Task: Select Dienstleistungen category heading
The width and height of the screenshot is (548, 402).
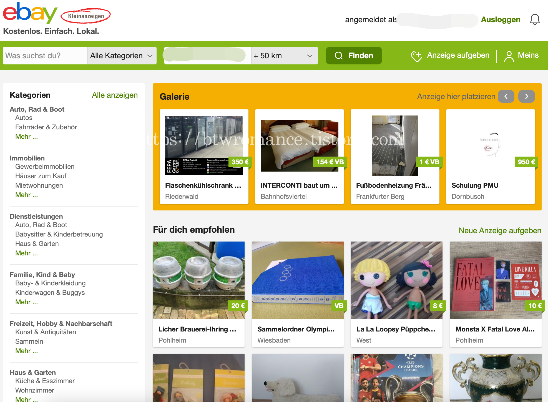Action: tap(36, 217)
